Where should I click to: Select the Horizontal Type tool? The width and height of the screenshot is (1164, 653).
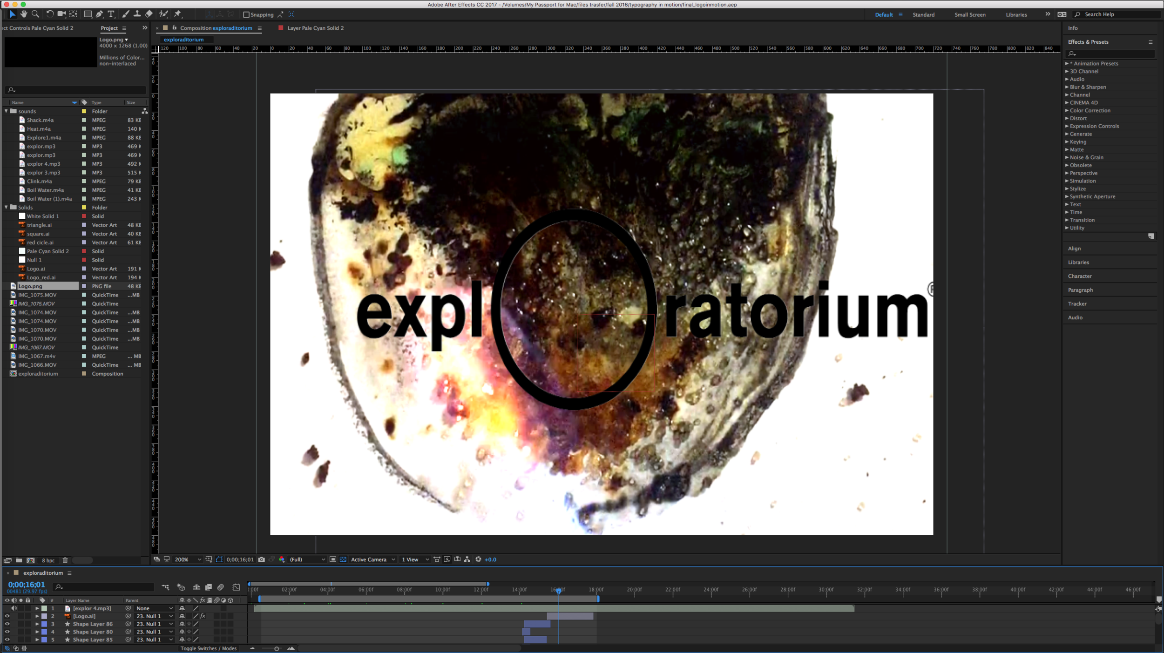coord(111,14)
